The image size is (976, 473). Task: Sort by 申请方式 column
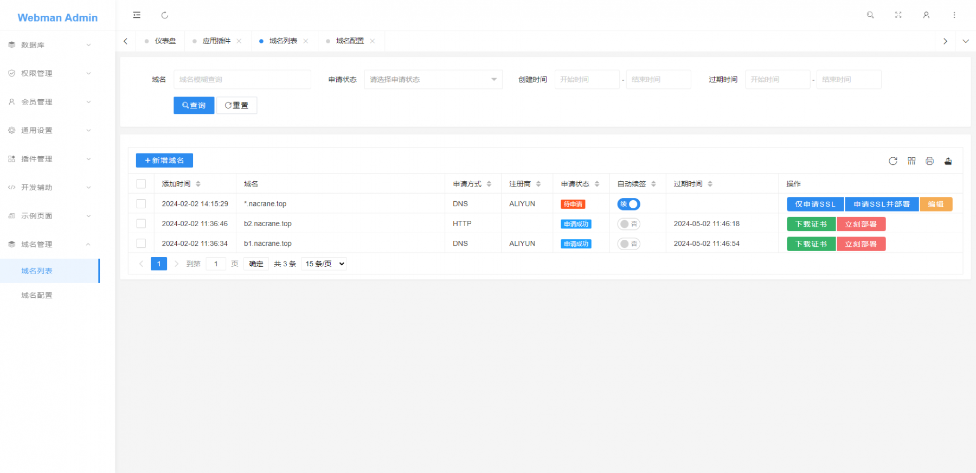point(489,184)
